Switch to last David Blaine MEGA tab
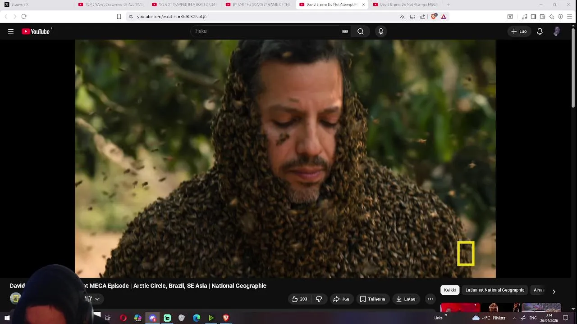This screenshot has height=324, width=577. pyautogui.click(x=406, y=4)
